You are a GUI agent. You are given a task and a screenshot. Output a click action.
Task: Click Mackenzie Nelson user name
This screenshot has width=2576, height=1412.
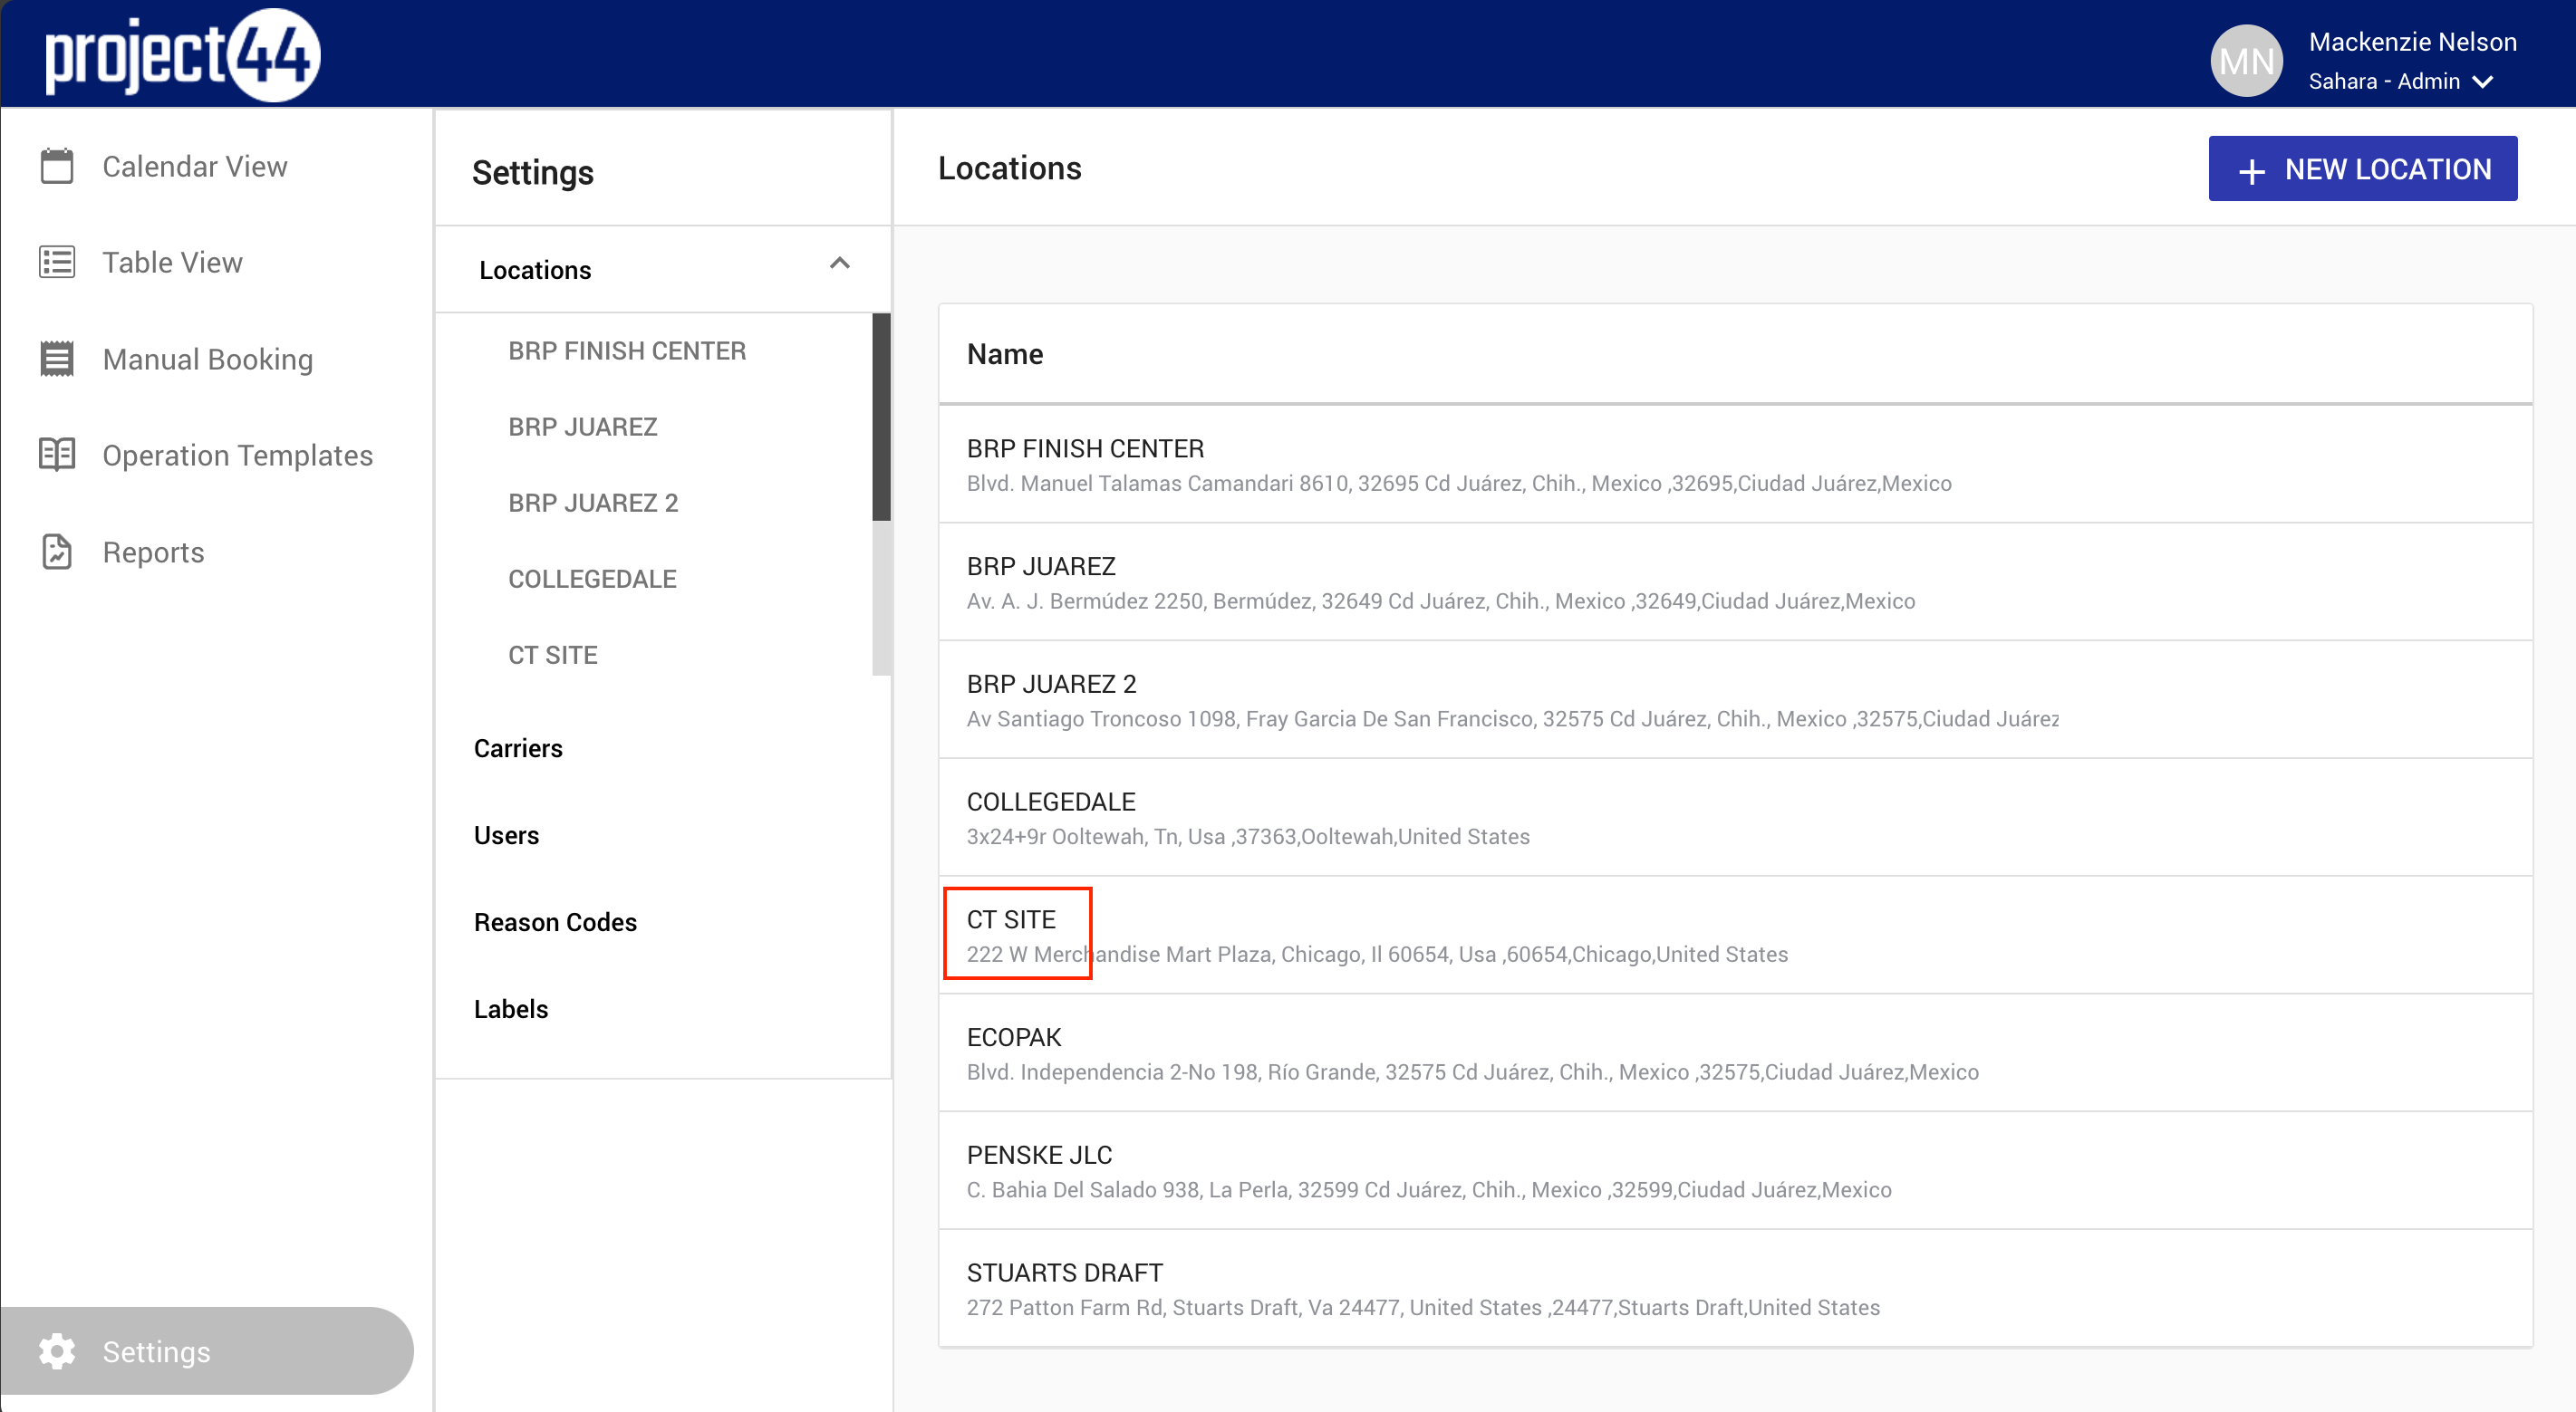click(2412, 42)
